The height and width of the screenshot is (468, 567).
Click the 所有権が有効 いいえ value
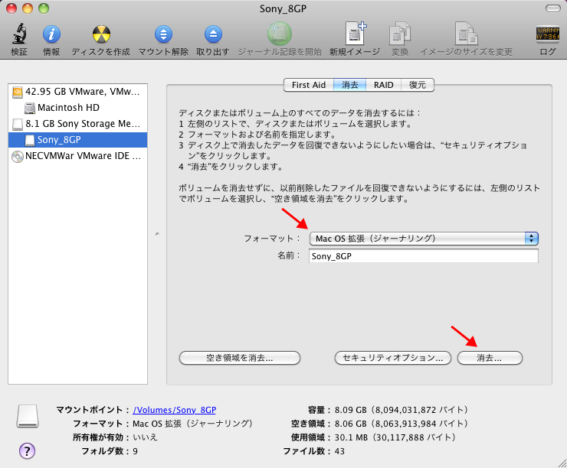pos(145,437)
